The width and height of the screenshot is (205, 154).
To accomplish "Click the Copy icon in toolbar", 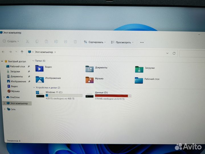I will (37, 42).
